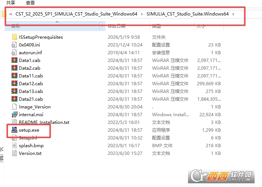Click the type cell BMP 文件
Image resolution: width=262 pixels, height=187 pixels.
click(162, 146)
